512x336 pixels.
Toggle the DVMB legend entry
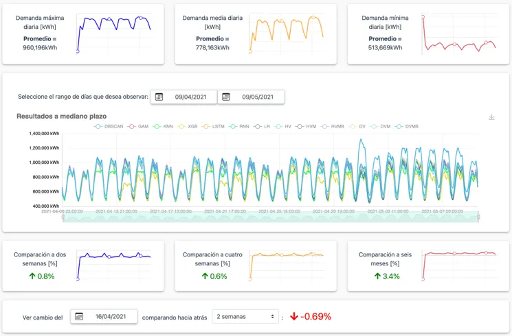pos(406,127)
